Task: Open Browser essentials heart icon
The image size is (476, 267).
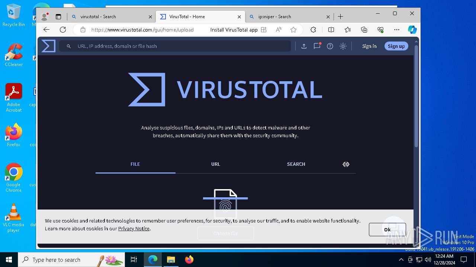Action: 380,30
